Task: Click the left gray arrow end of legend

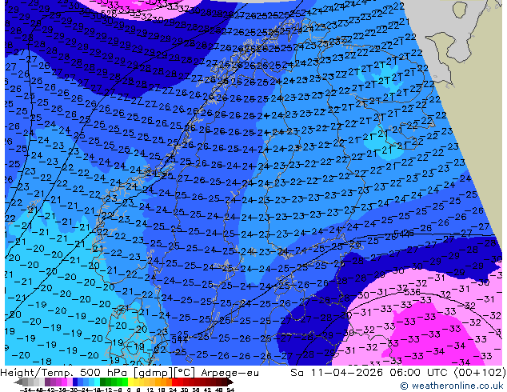Action: click(x=18, y=382)
